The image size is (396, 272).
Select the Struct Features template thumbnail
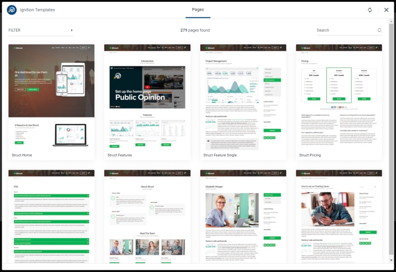[x=147, y=98]
